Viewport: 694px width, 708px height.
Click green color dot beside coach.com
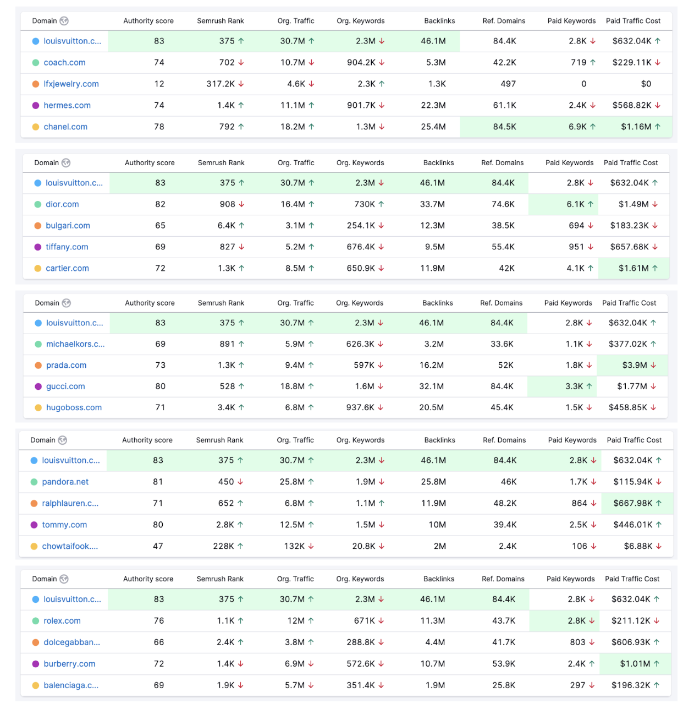click(36, 63)
